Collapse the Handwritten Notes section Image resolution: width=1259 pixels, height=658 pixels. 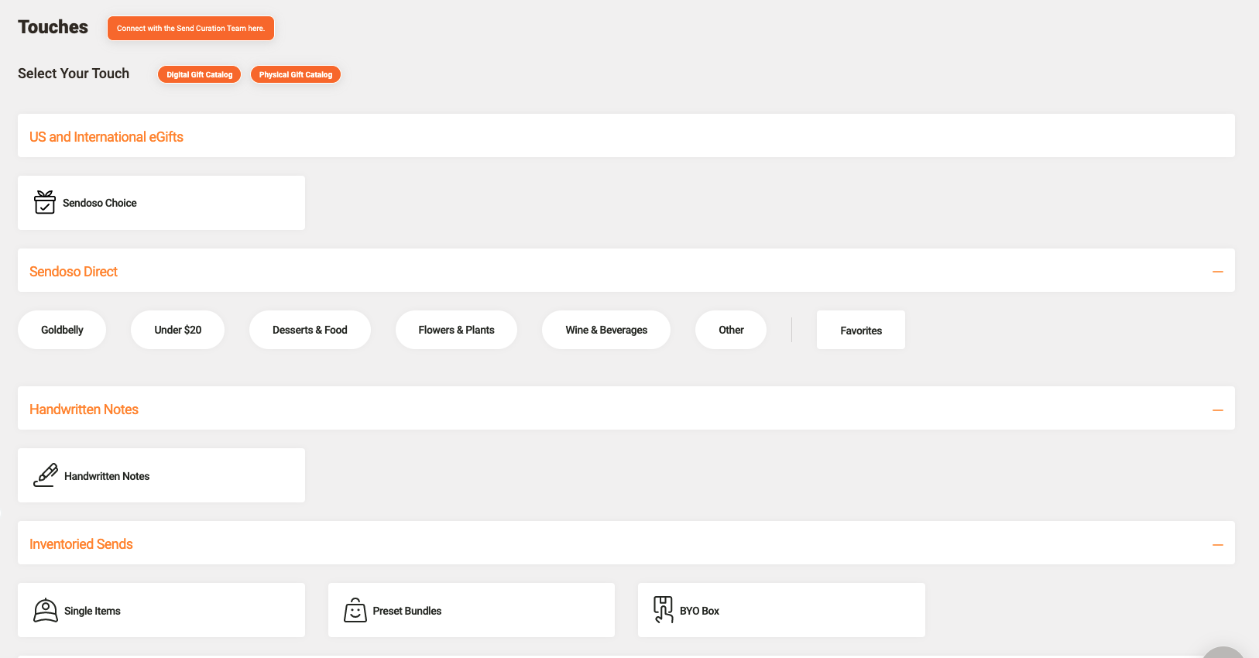click(1217, 410)
